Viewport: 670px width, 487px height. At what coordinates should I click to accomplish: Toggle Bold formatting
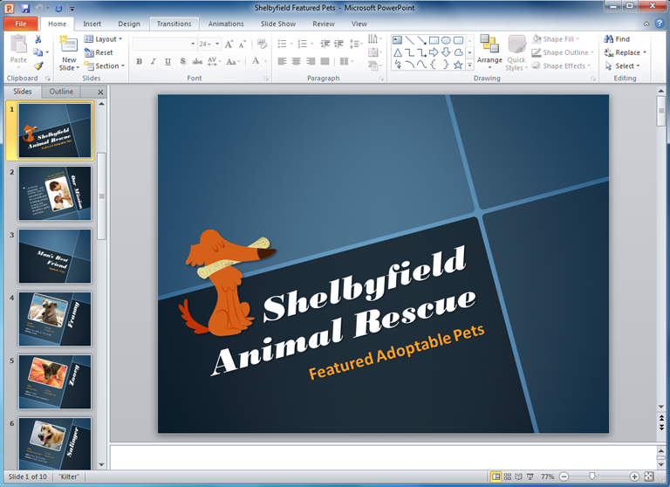tap(139, 62)
